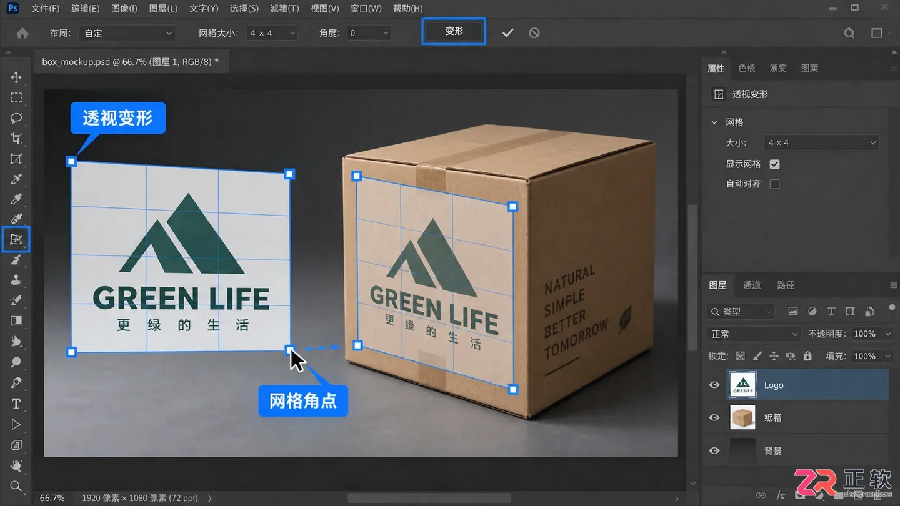Hide the 背景 layer
Screen dimensions: 900x506
pyautogui.click(x=714, y=450)
